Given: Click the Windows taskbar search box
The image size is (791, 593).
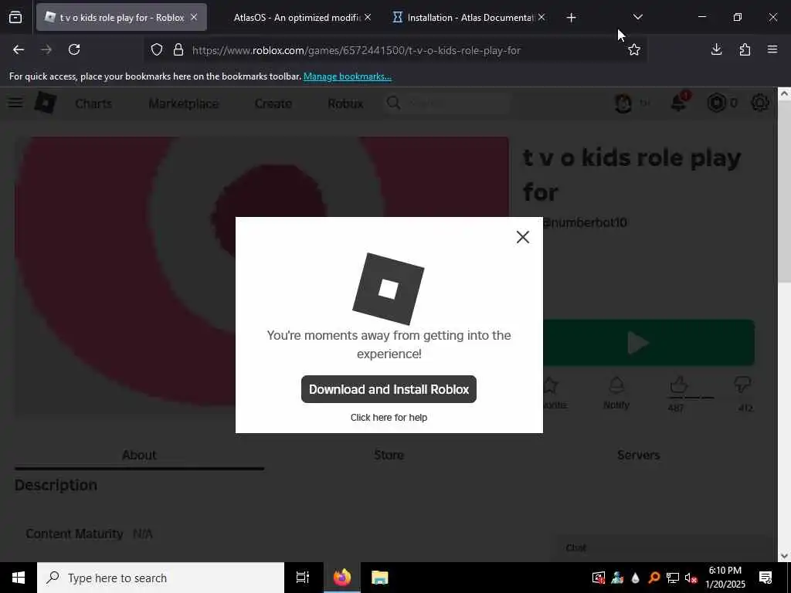Looking at the screenshot, I should pos(161,578).
